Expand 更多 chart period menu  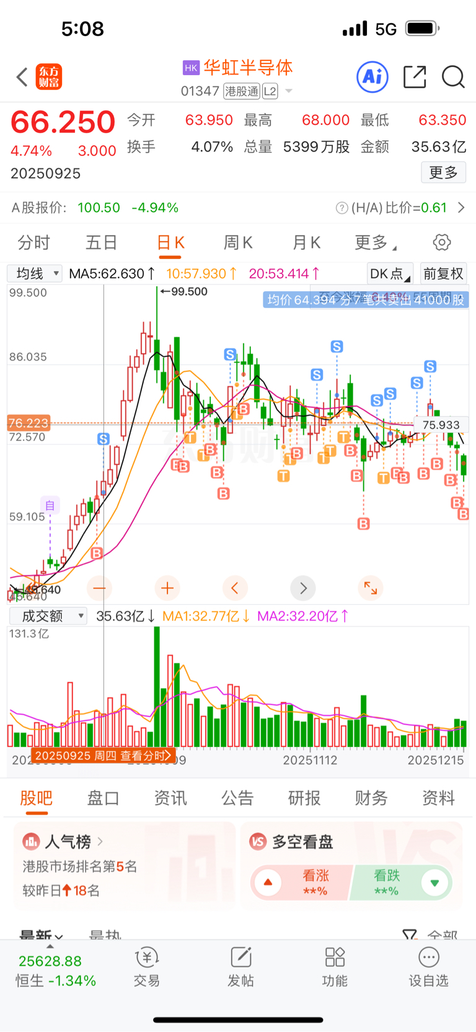(x=375, y=242)
